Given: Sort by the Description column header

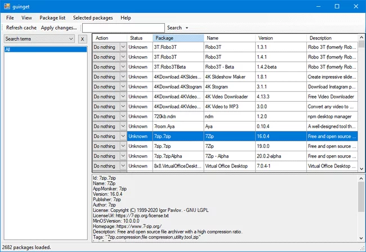Looking at the screenshot, I should coord(332,38).
